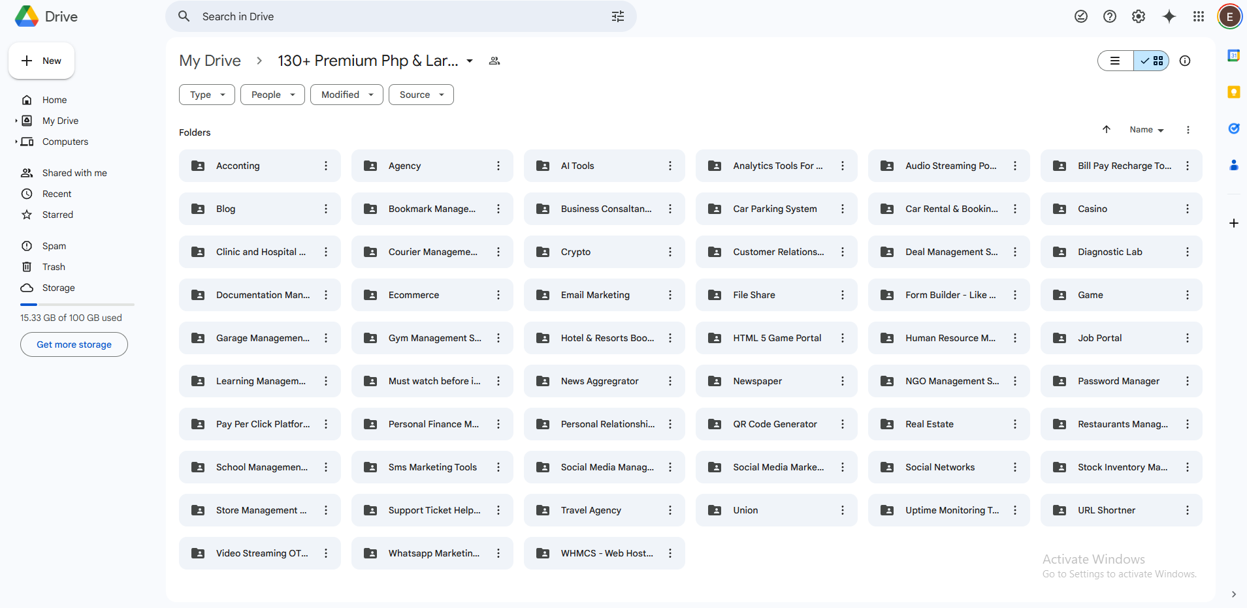The height and width of the screenshot is (608, 1247).
Task: Open the view details info icon
Action: (1185, 61)
